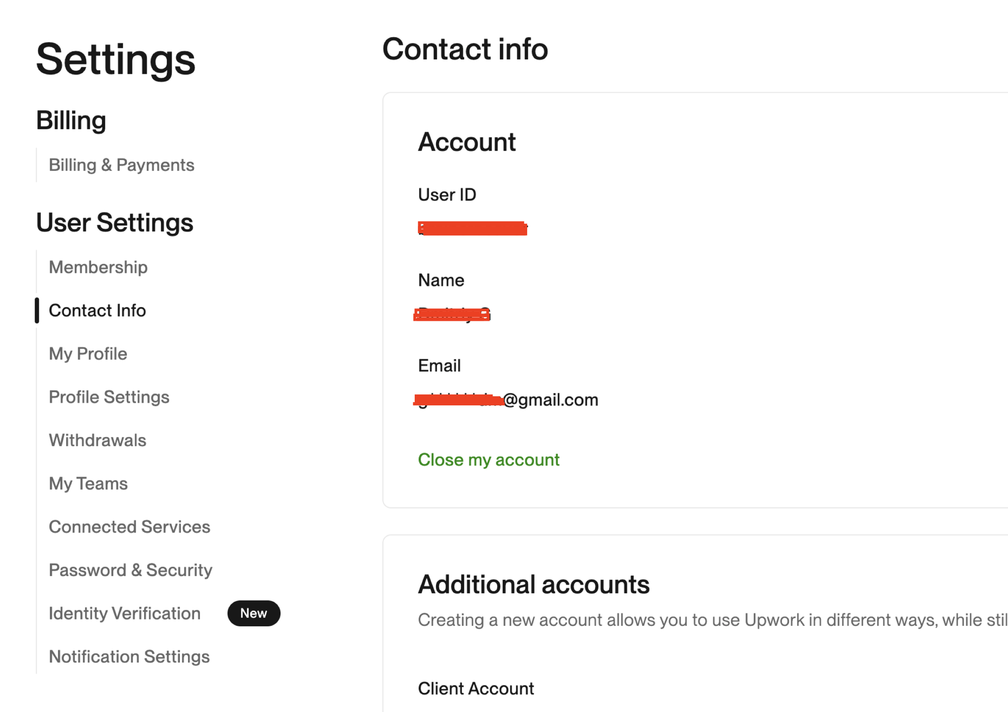Click the Gmail email address
Viewport: 1008px width, 712px height.
point(506,400)
